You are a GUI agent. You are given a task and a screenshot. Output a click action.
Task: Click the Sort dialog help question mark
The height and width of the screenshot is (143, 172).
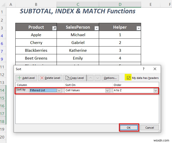tap(144, 69)
